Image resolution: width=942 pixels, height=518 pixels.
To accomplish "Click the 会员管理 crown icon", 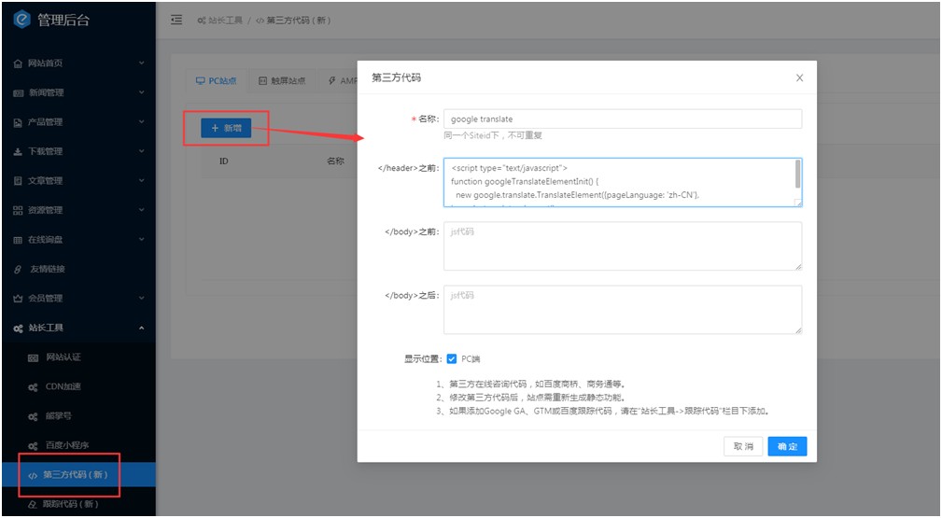I will click(18, 299).
